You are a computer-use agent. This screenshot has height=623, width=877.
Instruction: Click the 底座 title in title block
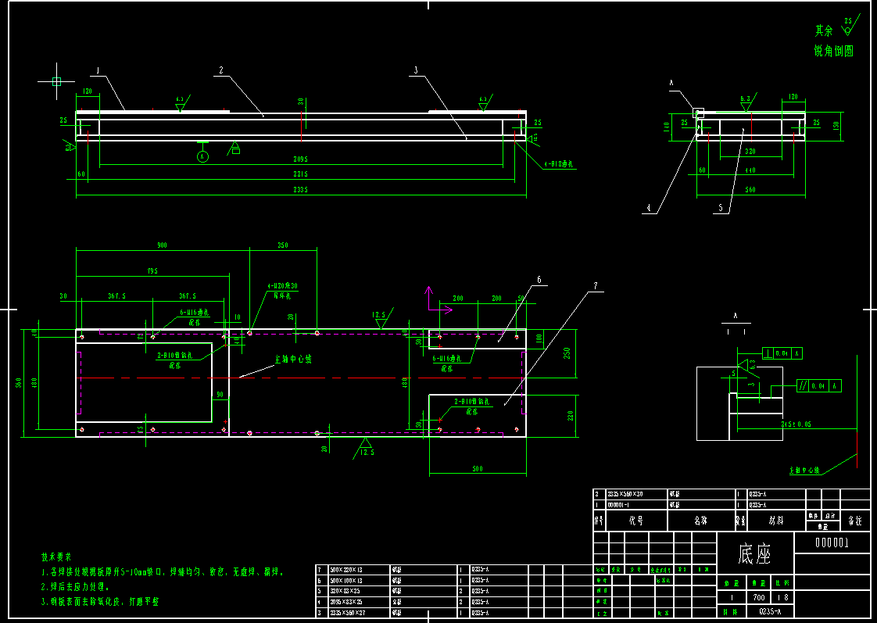pyautogui.click(x=754, y=554)
